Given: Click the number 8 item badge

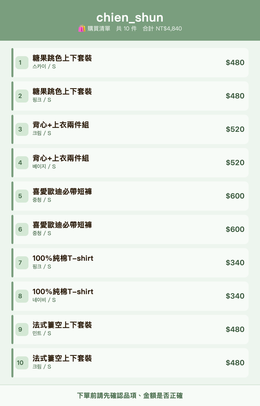Looking at the screenshot, I should pos(22,296).
